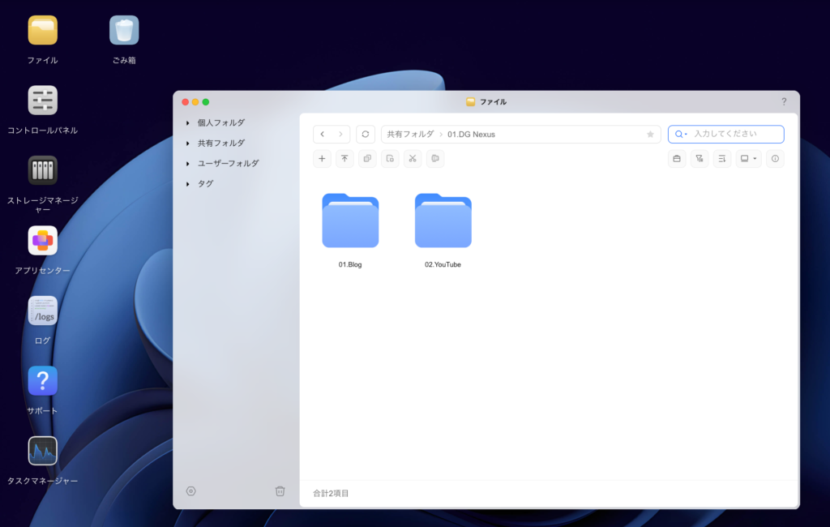The width and height of the screenshot is (830, 527).
Task: Click the briefcase toolbar icon
Action: click(x=677, y=158)
